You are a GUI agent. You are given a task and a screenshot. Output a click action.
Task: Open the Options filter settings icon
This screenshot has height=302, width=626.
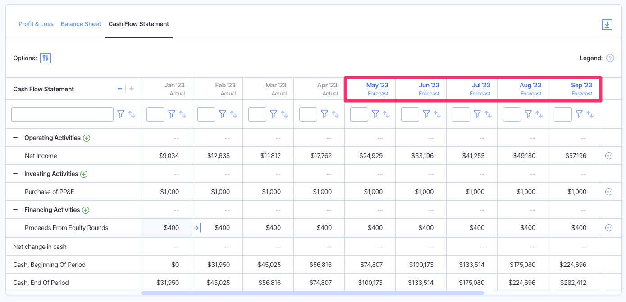(x=45, y=58)
